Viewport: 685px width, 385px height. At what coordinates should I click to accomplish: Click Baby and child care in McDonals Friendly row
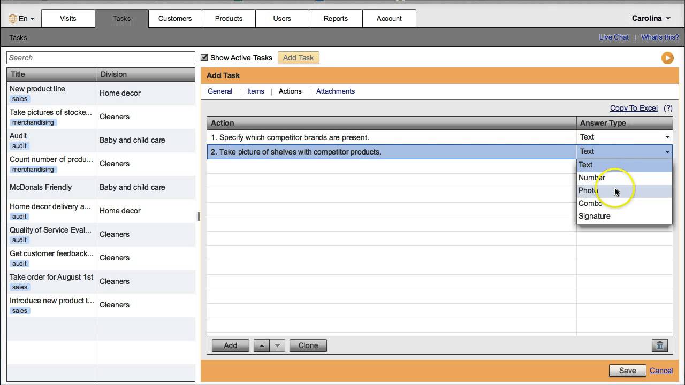coord(132,187)
